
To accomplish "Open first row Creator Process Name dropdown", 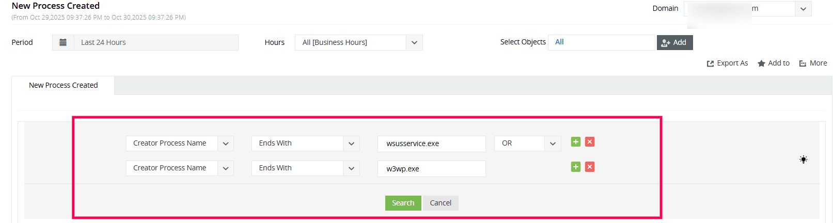I will point(180,143).
